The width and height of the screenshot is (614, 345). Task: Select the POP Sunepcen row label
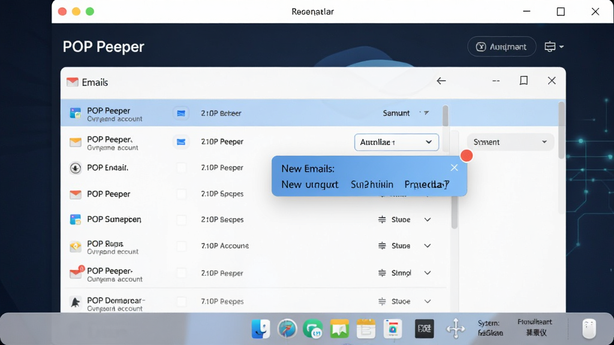[114, 219]
